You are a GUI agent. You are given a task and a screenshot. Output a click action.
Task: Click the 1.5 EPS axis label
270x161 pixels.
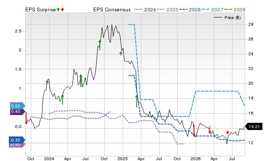pos(18,69)
